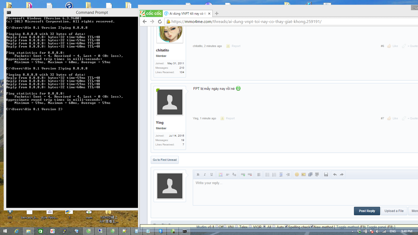418x235 pixels.
Task: Toggle the Spelling check checkbox
Action: (286, 226)
